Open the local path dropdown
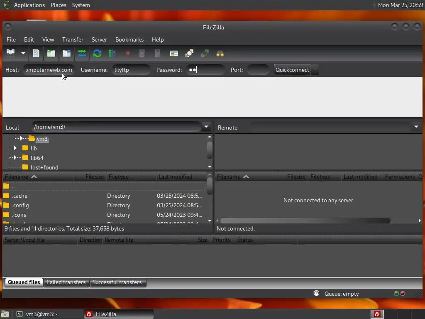The image size is (425, 319). point(206,127)
